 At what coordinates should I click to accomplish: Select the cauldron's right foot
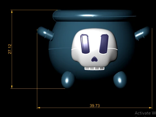(x=120, y=80)
